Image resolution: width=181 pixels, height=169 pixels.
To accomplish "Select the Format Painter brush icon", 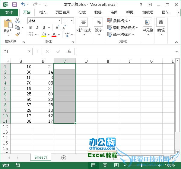I will click(17, 35).
